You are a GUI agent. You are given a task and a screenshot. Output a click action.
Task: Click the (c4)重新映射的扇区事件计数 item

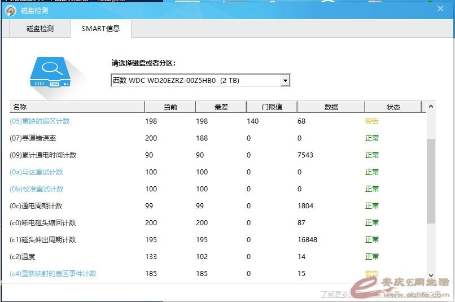tap(53, 274)
